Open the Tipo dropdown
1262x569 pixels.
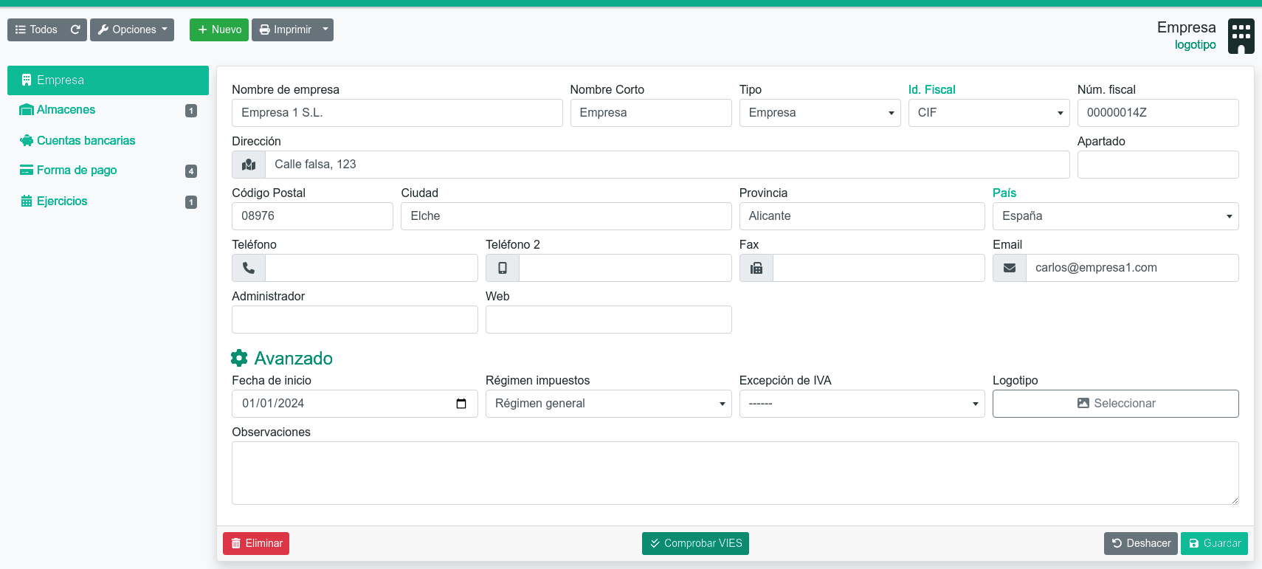(820, 113)
